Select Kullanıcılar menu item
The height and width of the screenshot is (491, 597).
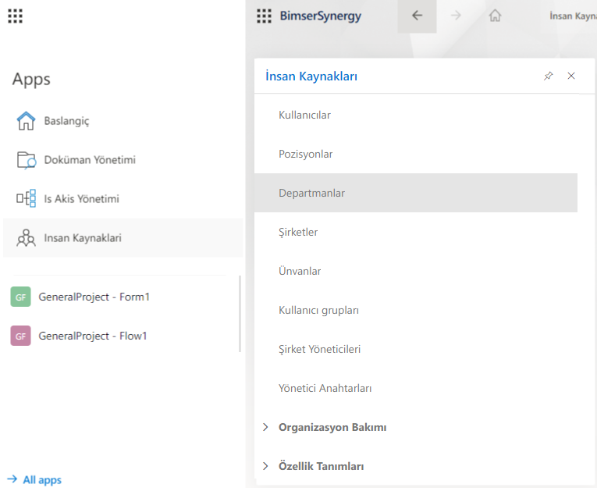(304, 115)
